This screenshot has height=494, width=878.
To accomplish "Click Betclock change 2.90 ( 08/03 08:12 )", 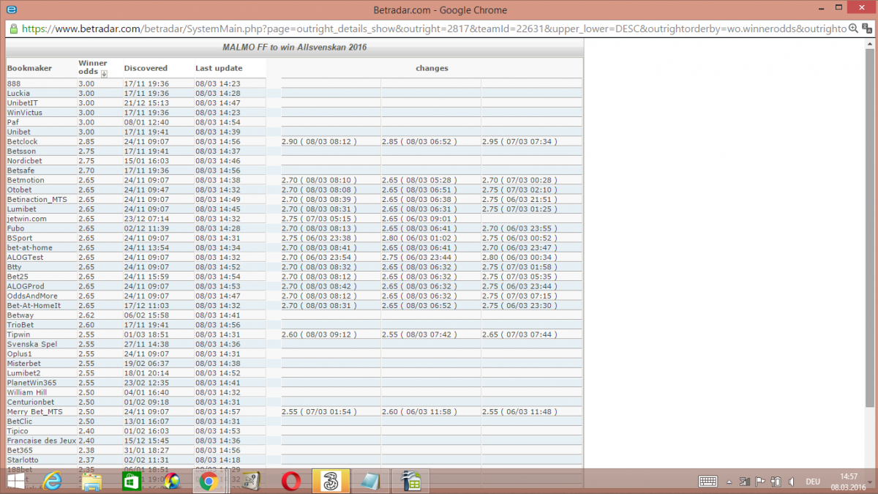I will point(319,141).
